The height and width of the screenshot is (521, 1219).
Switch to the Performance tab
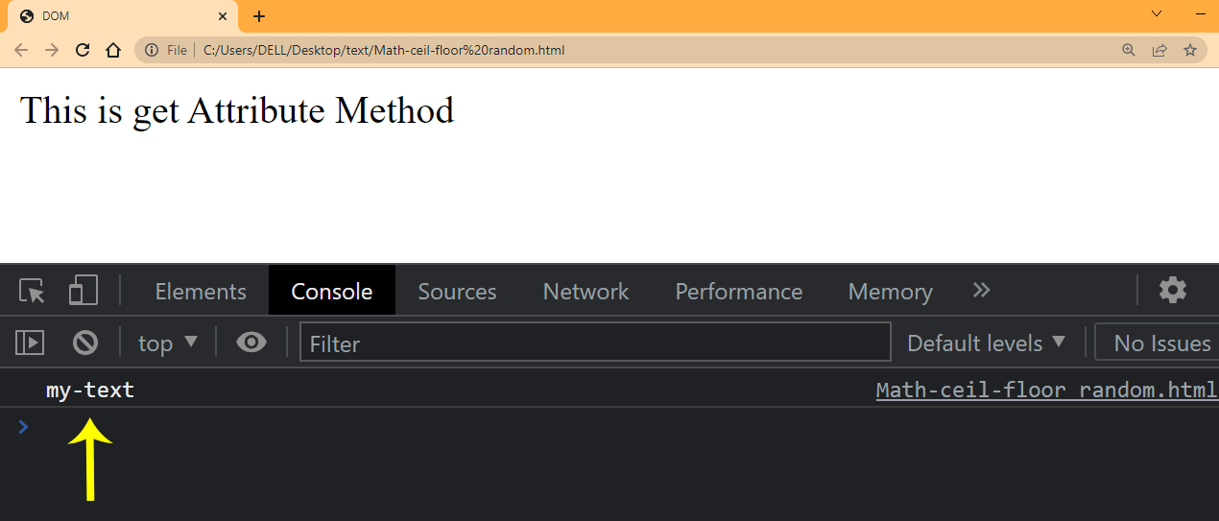[x=738, y=291]
